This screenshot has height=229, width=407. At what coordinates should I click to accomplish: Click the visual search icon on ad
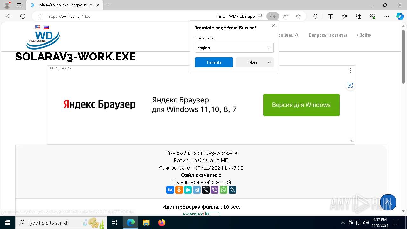(x=350, y=85)
